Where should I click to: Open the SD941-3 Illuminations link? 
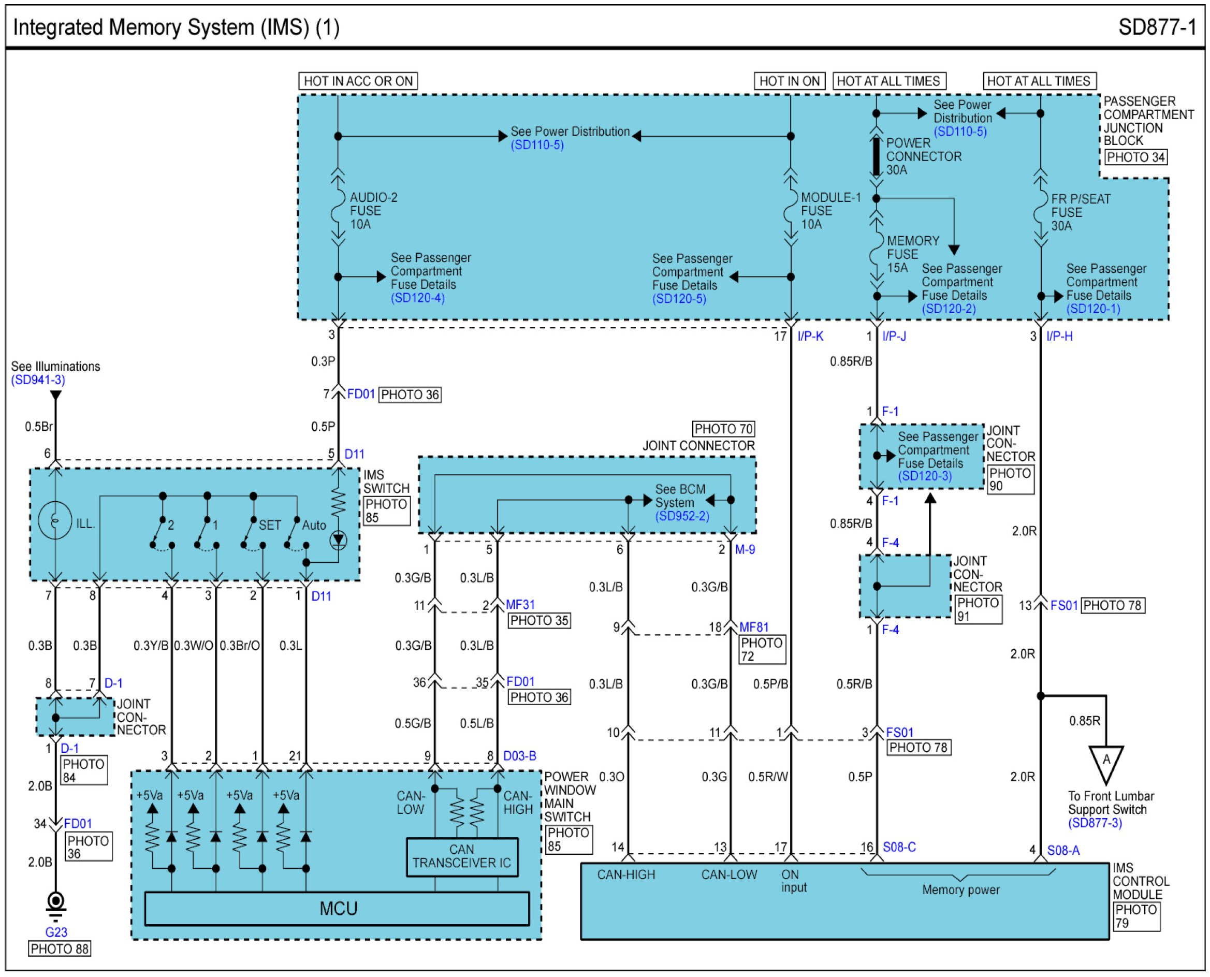point(38,380)
